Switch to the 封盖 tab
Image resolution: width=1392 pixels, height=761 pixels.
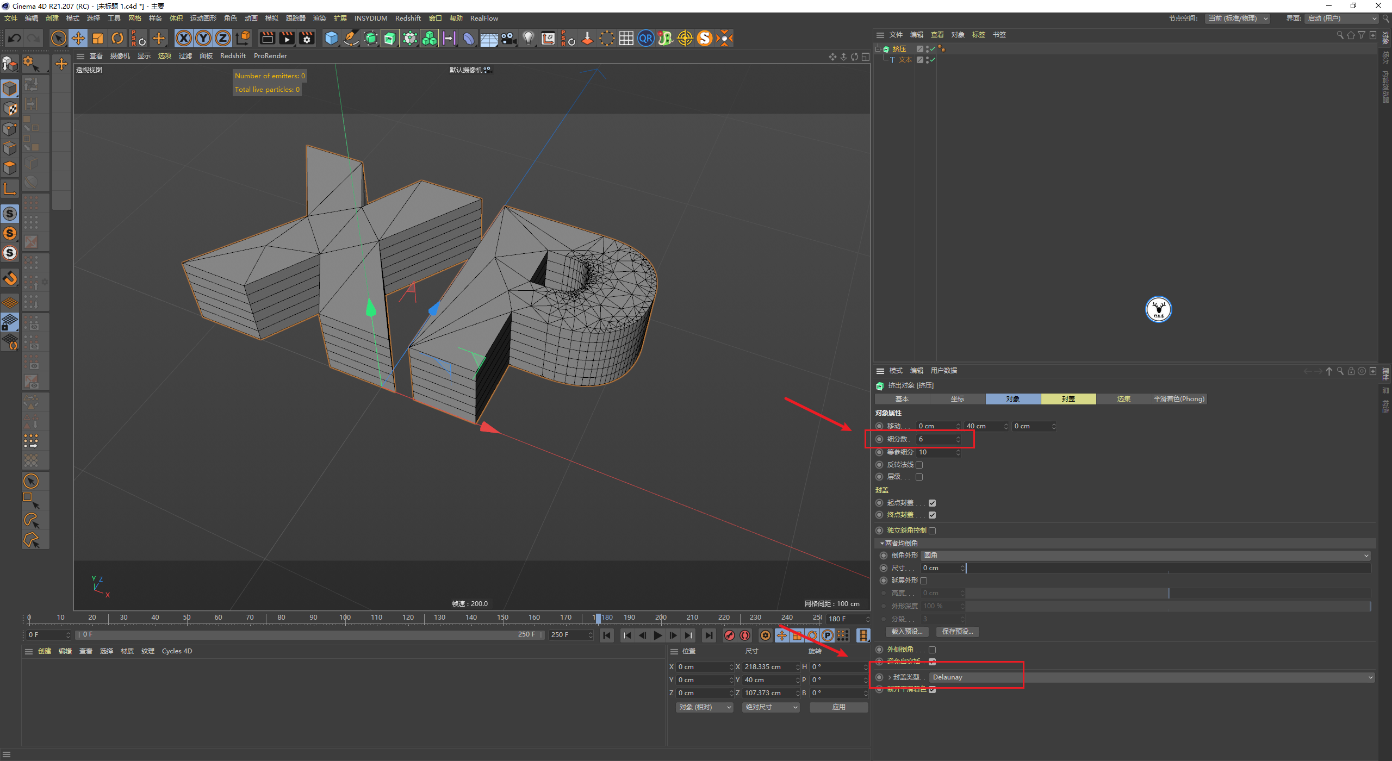[x=1068, y=399]
